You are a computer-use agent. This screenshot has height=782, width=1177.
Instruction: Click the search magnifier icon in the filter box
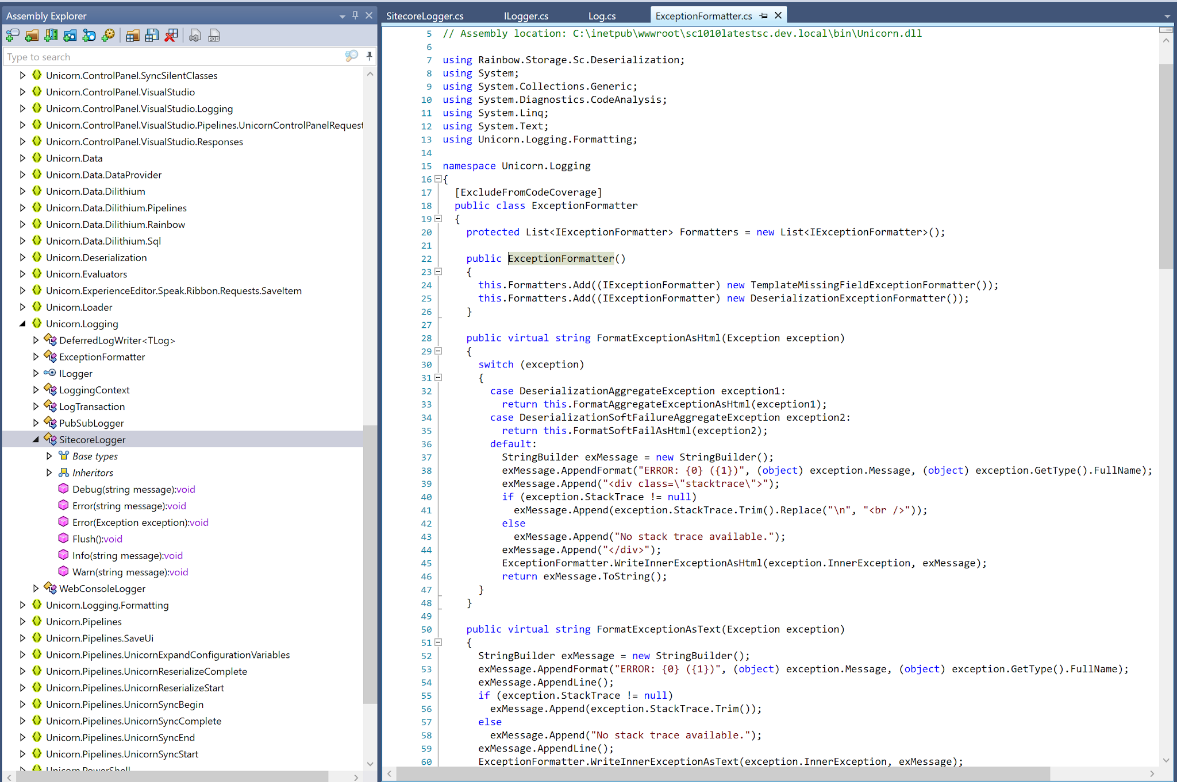tap(351, 56)
